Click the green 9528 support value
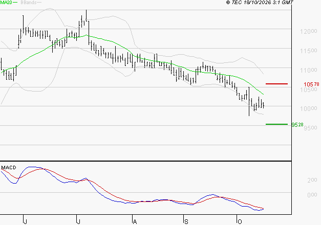321x225 pixels. coord(297,125)
